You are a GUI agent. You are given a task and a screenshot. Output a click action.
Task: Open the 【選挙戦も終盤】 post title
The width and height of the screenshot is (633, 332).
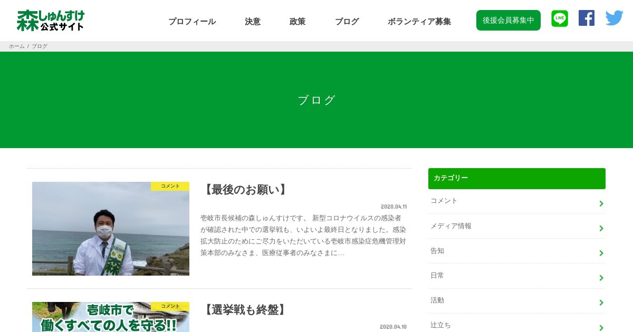[x=245, y=310]
